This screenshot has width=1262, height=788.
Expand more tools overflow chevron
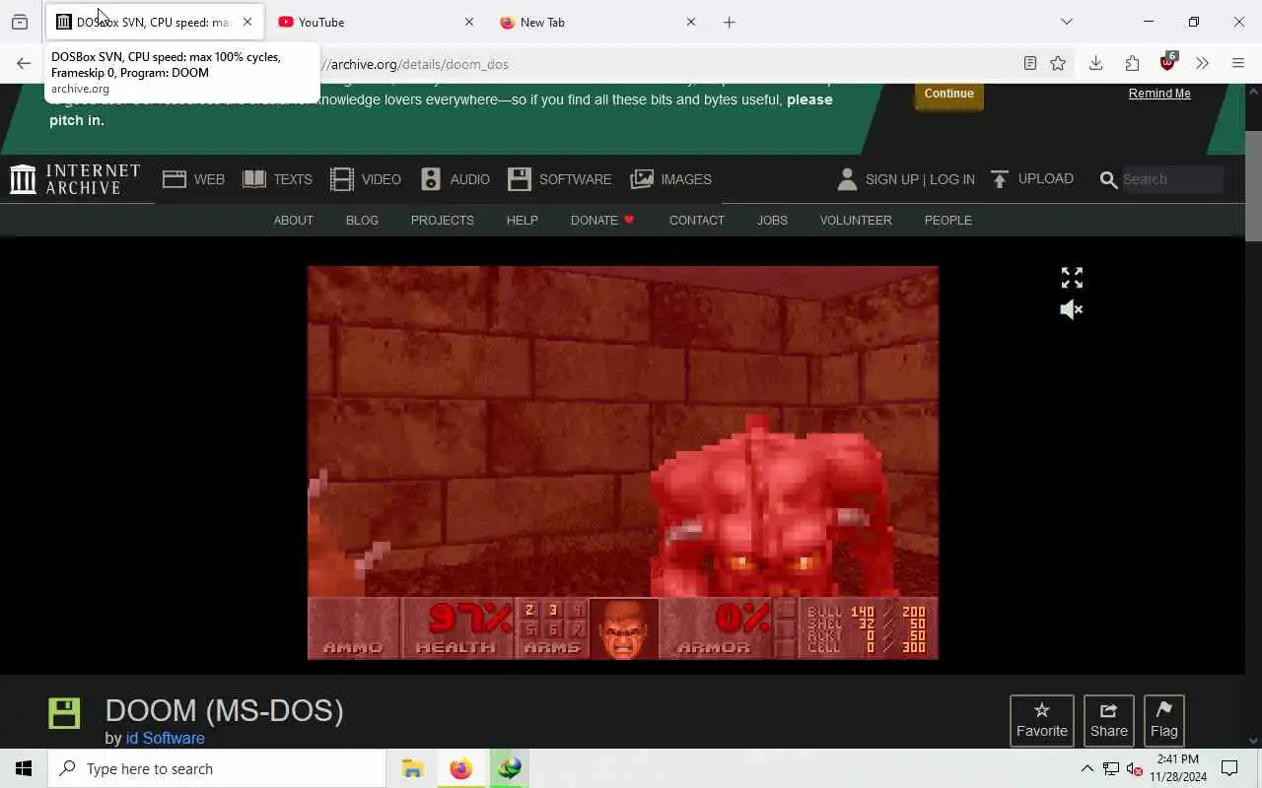(x=1202, y=64)
